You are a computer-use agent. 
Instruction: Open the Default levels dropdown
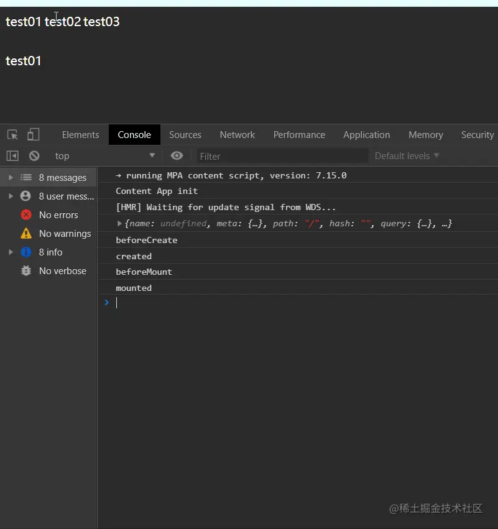tap(407, 156)
